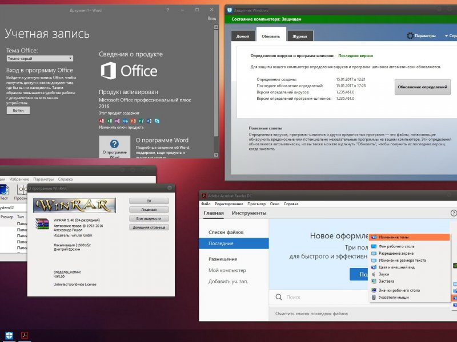Click the magnifier icon beside Поиск

tap(279, 297)
